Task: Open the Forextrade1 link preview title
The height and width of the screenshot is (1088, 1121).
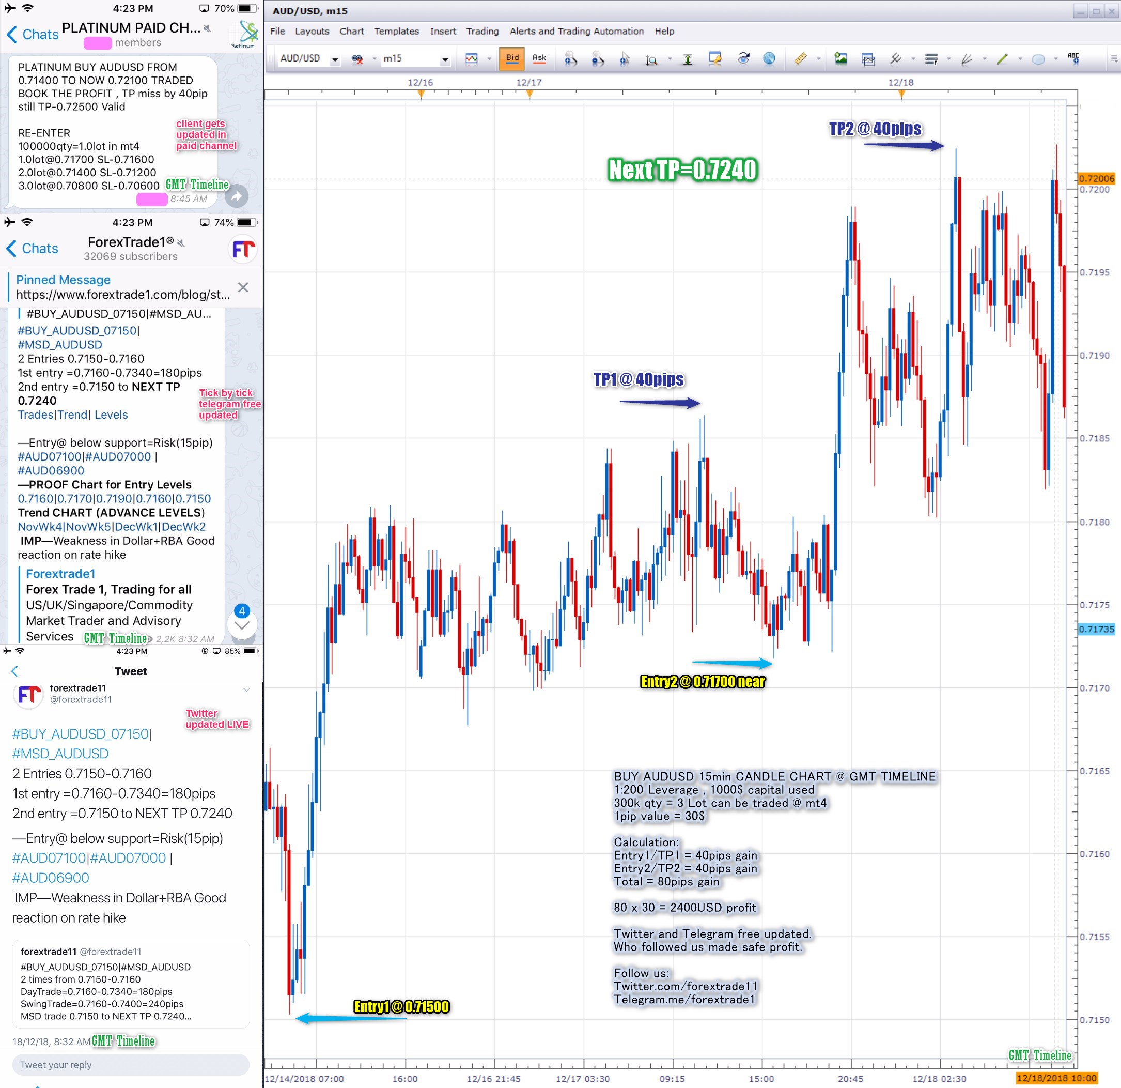Action: (60, 574)
